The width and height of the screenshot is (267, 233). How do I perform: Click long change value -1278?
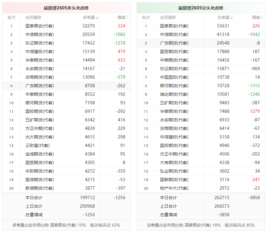point(119,43)
